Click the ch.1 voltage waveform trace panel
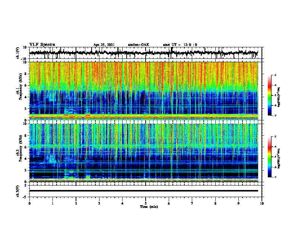This screenshot has width=295, height=228. 143,53
